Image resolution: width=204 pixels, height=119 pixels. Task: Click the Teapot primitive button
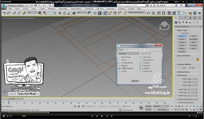pos(182,49)
